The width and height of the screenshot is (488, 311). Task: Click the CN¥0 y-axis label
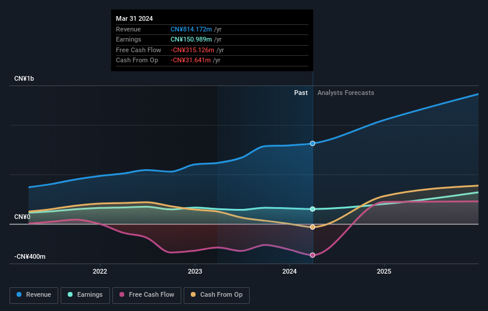coord(22,217)
